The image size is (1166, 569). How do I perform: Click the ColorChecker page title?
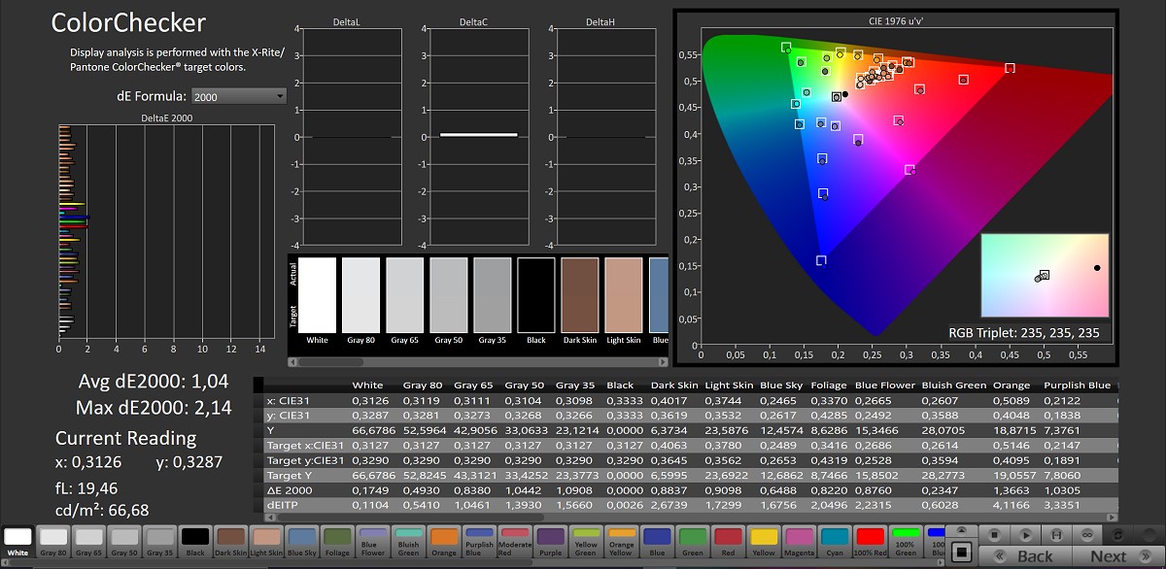coord(128,22)
